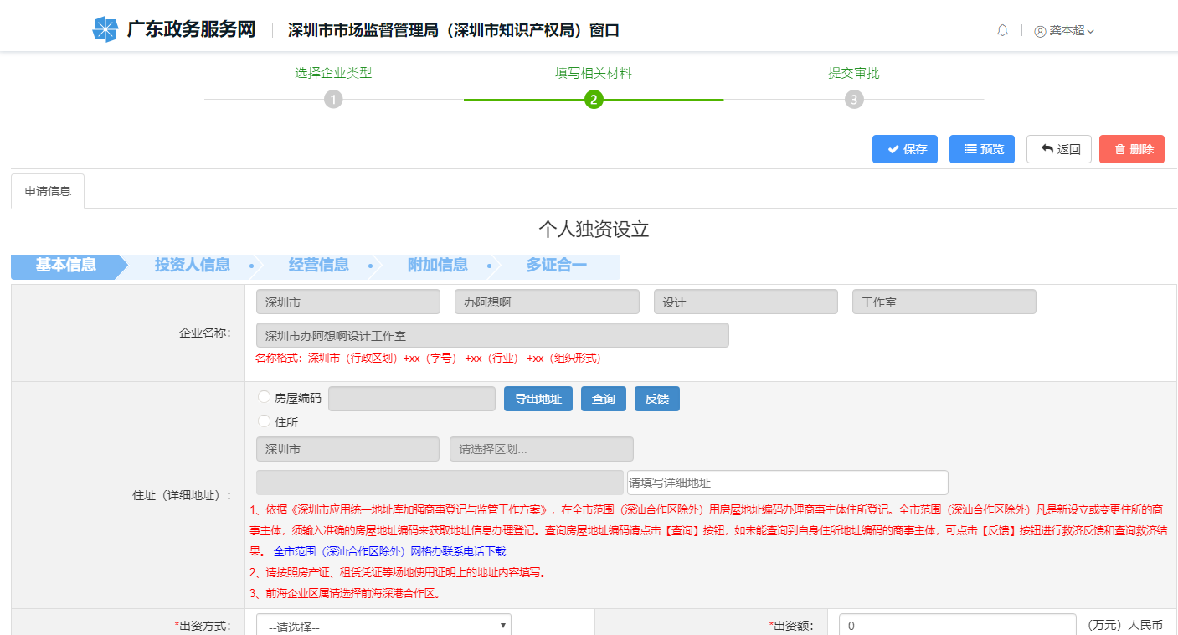Image resolution: width=1178 pixels, height=635 pixels.
Task: Click the 查询 button
Action: pyautogui.click(x=603, y=398)
